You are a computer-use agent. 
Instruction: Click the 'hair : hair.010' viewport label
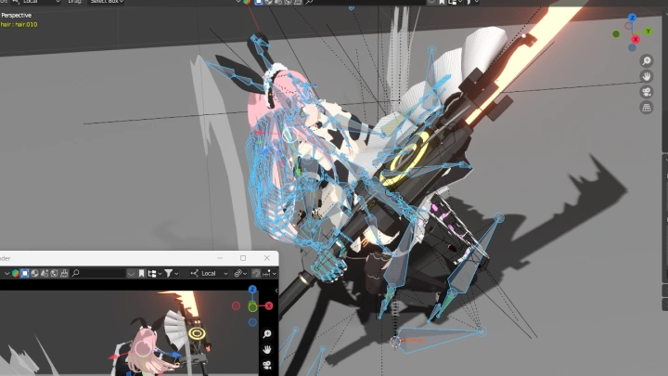[19, 24]
